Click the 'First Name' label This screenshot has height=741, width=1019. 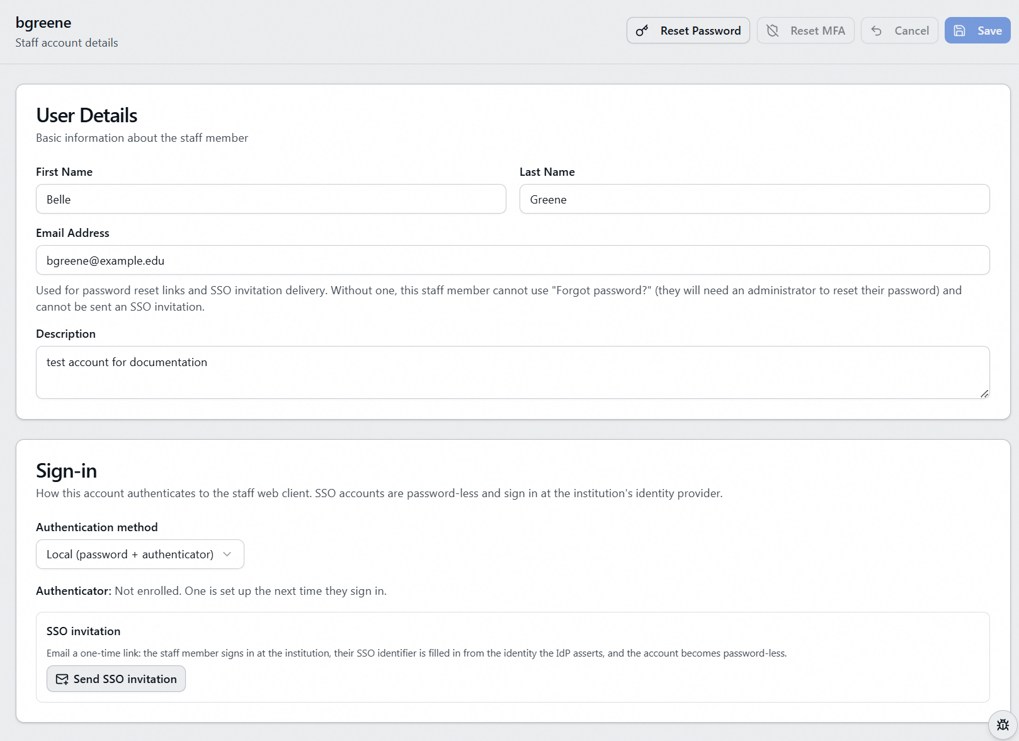(x=64, y=172)
